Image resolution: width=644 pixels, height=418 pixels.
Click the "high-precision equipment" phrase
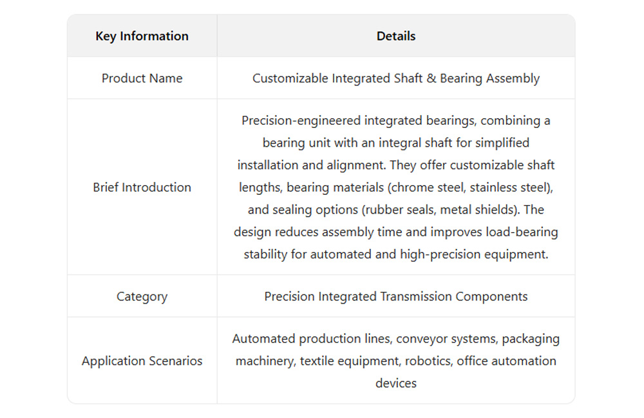click(474, 254)
